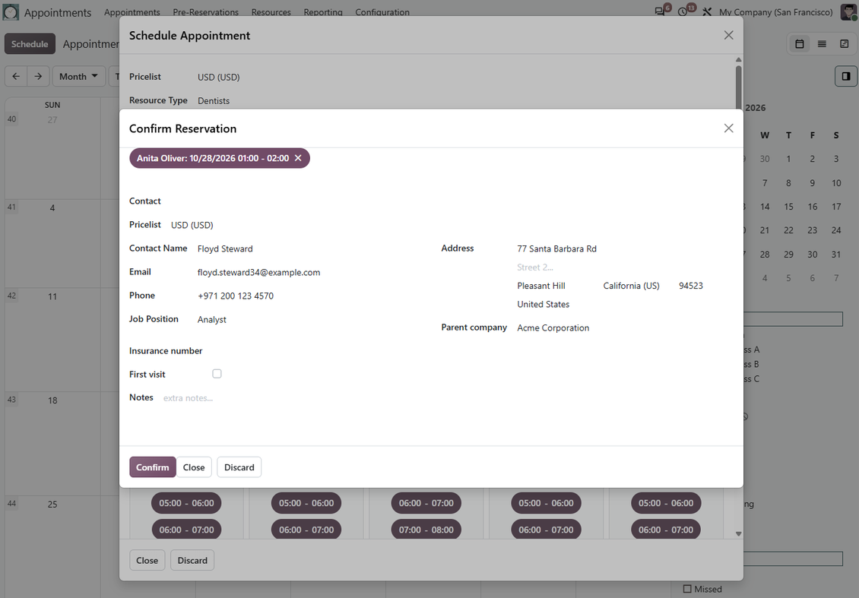Open the Pre-Reservations menu
Image resolution: width=859 pixels, height=598 pixels.
[x=205, y=12]
